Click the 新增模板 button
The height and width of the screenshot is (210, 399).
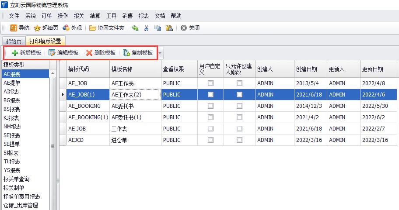tap(26, 53)
